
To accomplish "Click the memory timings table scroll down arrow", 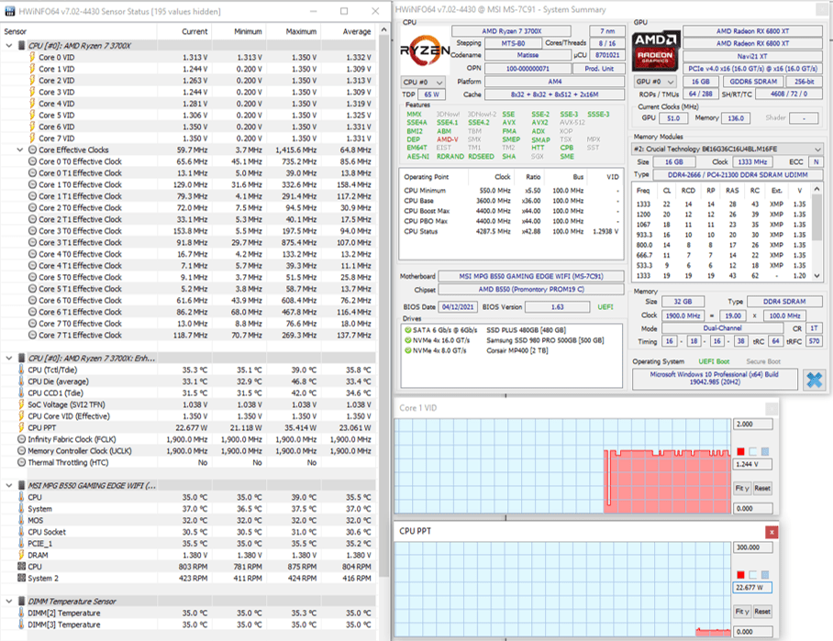I will click(x=817, y=276).
